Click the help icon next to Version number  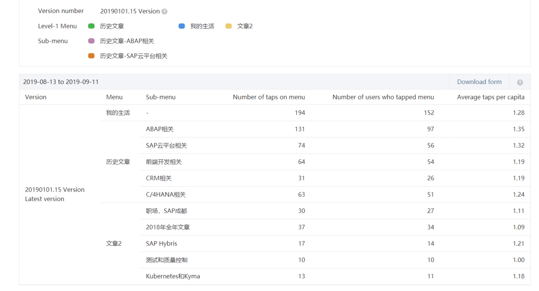coord(164,12)
